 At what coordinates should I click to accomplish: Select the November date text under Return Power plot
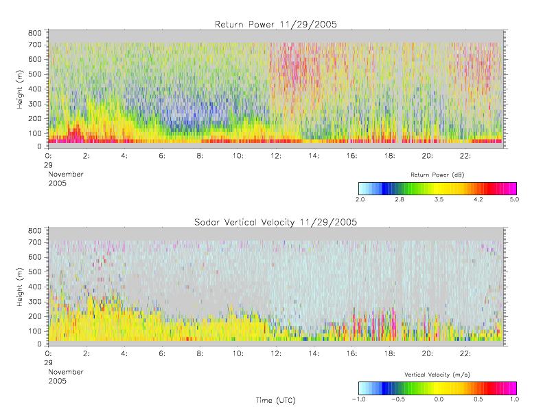pos(66,174)
